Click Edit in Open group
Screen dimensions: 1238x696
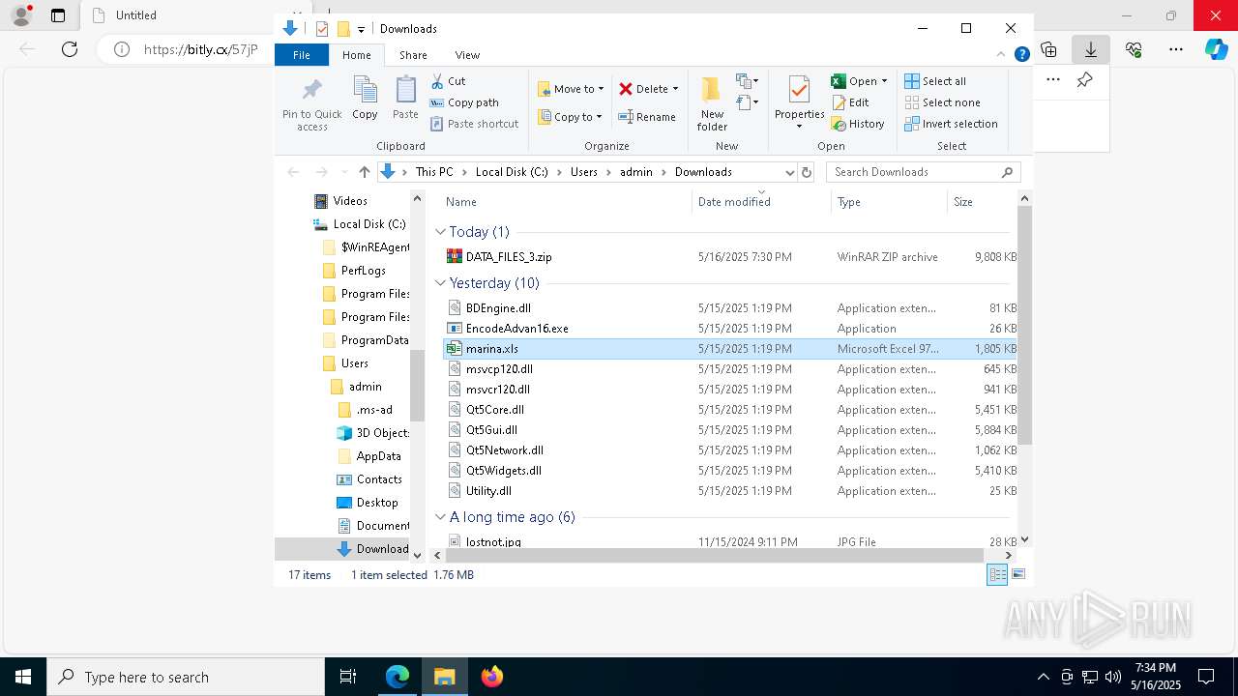850,102
